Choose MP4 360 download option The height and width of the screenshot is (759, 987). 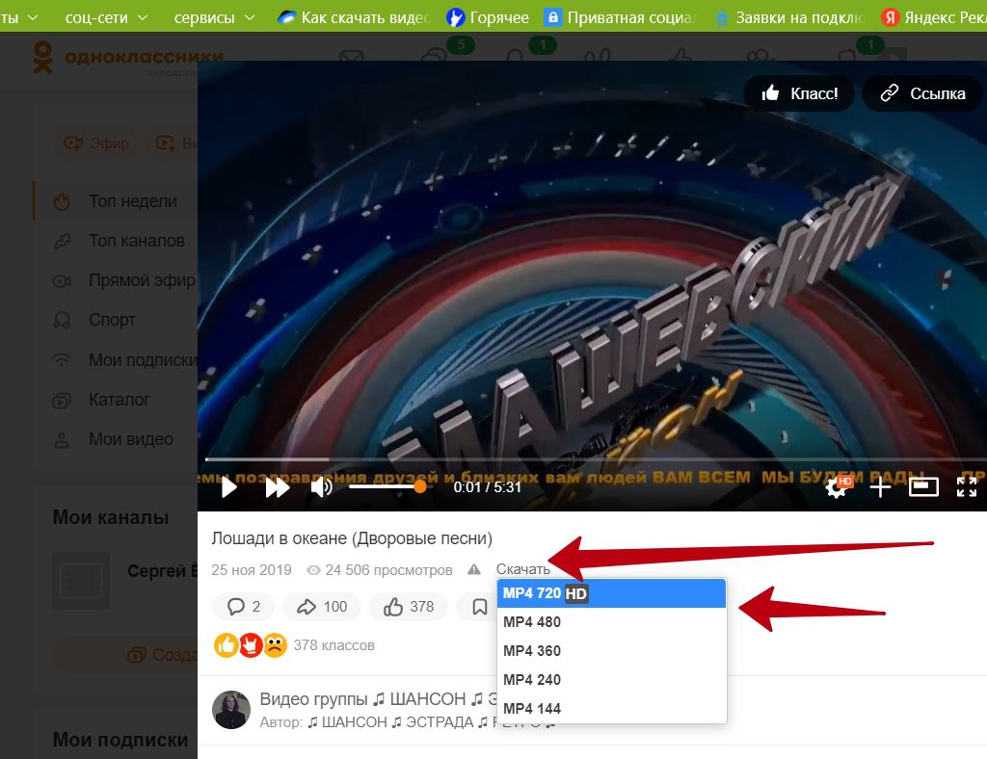pyautogui.click(x=611, y=651)
